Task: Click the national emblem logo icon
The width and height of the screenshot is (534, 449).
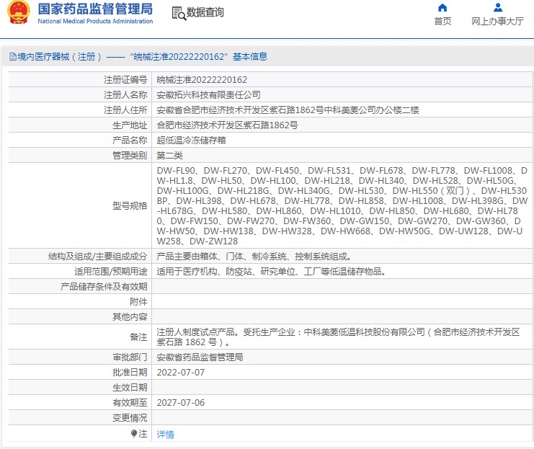Action: 19,12
